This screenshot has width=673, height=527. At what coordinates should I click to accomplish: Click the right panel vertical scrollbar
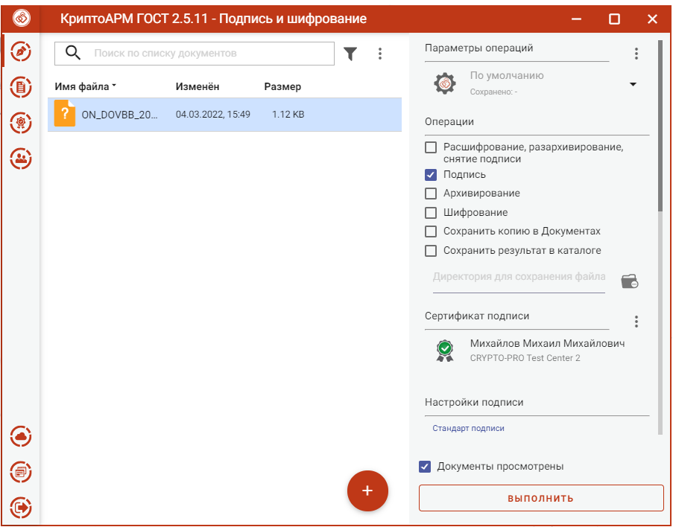[x=660, y=238]
